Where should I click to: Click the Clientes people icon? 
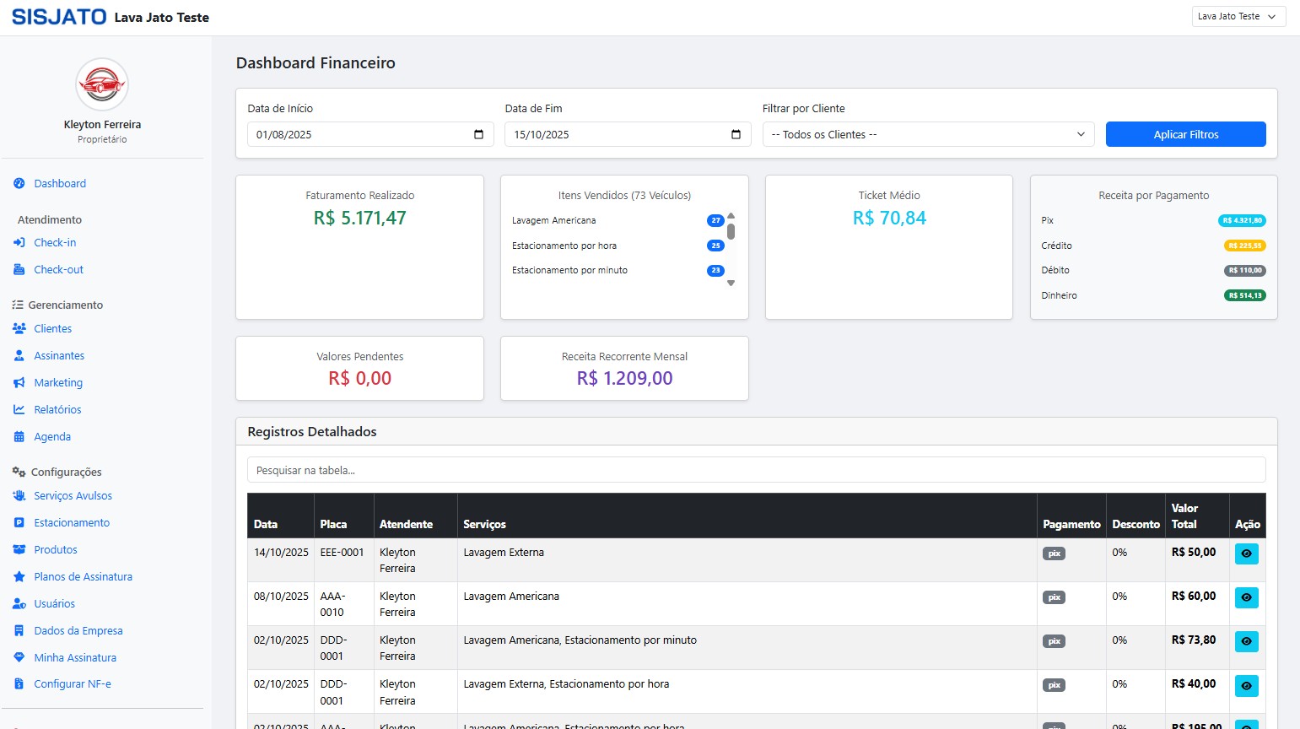19,329
